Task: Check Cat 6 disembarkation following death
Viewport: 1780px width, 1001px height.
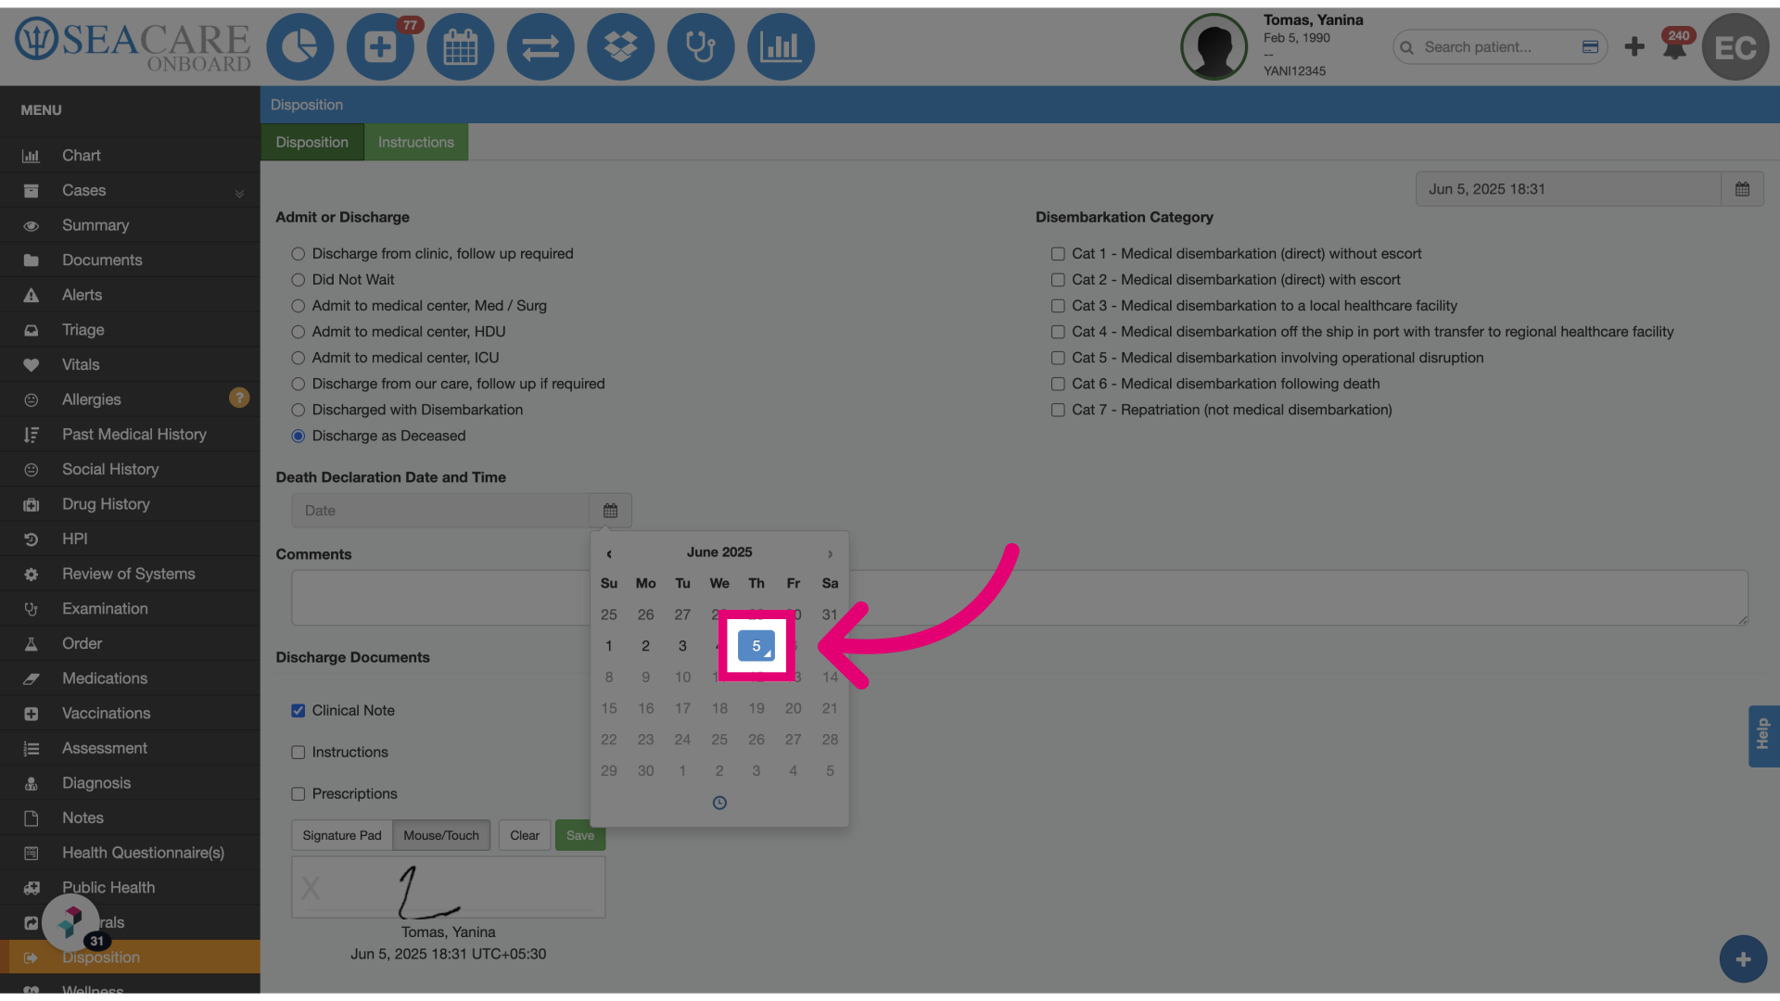Action: click(x=1058, y=384)
